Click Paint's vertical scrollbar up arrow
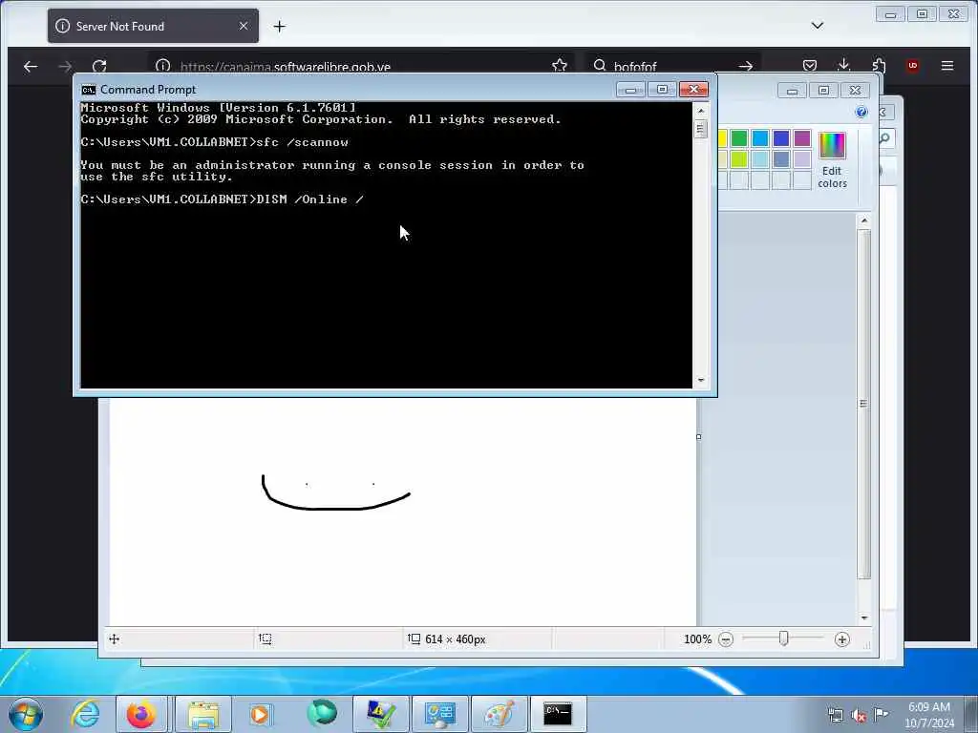This screenshot has width=978, height=733. pyautogui.click(x=863, y=220)
